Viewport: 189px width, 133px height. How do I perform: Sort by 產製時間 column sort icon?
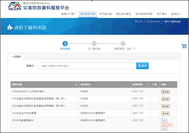pyautogui.click(x=148, y=85)
